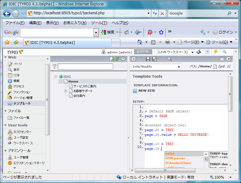Click the ログアウト logout button

point(143,52)
